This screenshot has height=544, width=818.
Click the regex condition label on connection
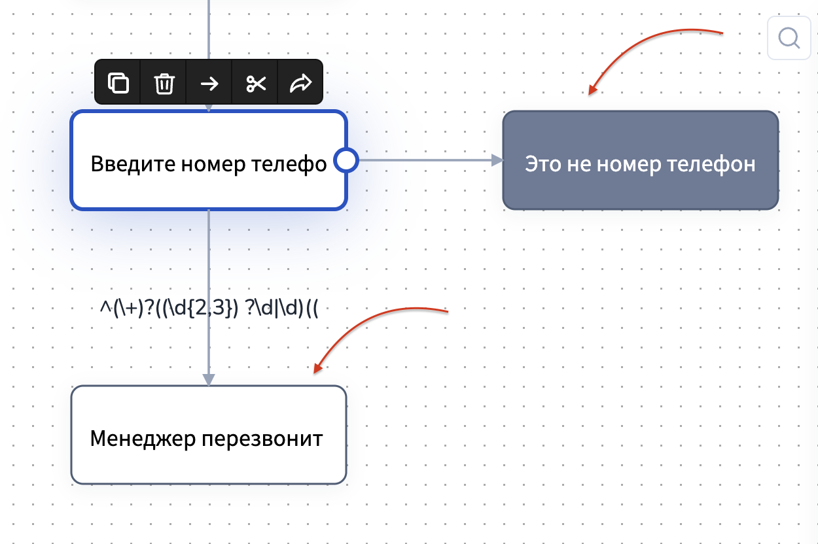pos(209,307)
